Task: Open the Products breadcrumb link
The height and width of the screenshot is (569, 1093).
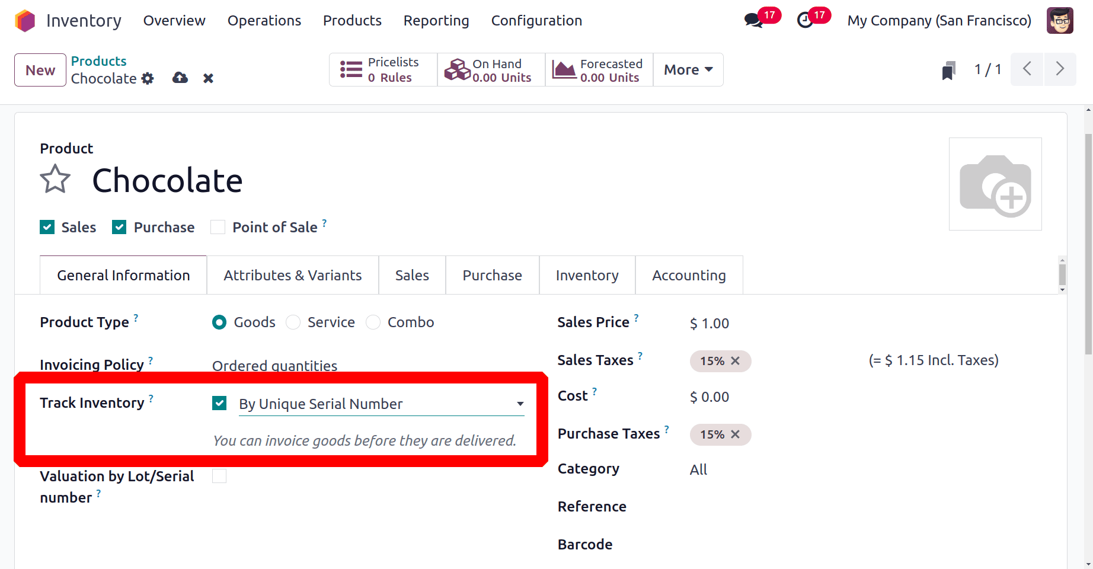Action: coord(98,61)
